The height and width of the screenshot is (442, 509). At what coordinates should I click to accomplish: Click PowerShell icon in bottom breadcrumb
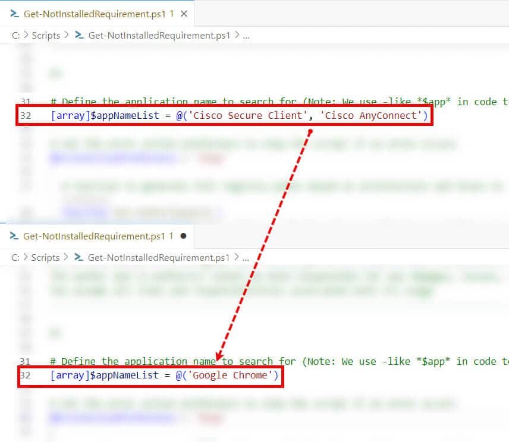click(79, 257)
